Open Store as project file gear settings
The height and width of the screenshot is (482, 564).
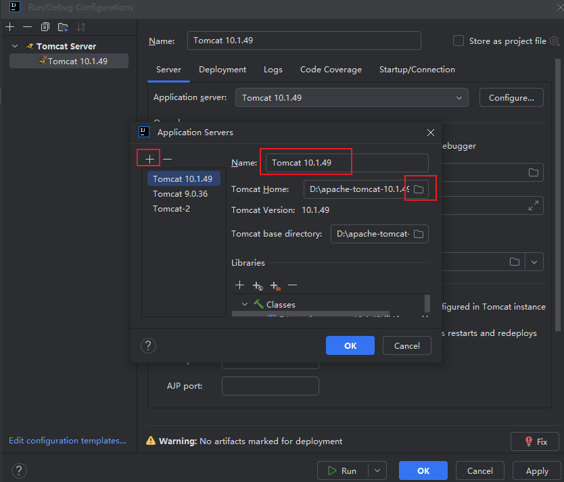pos(555,41)
